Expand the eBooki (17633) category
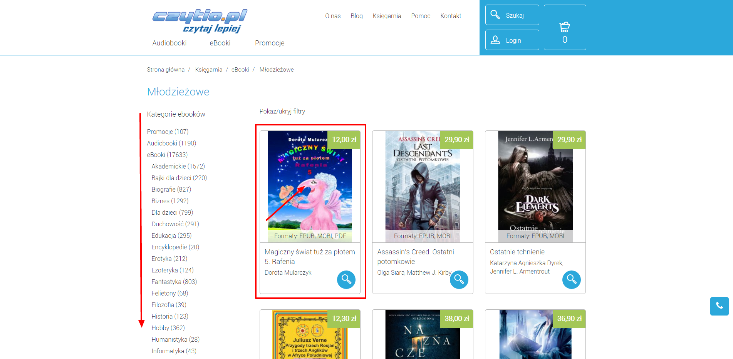The width and height of the screenshot is (733, 359). pyautogui.click(x=167, y=155)
